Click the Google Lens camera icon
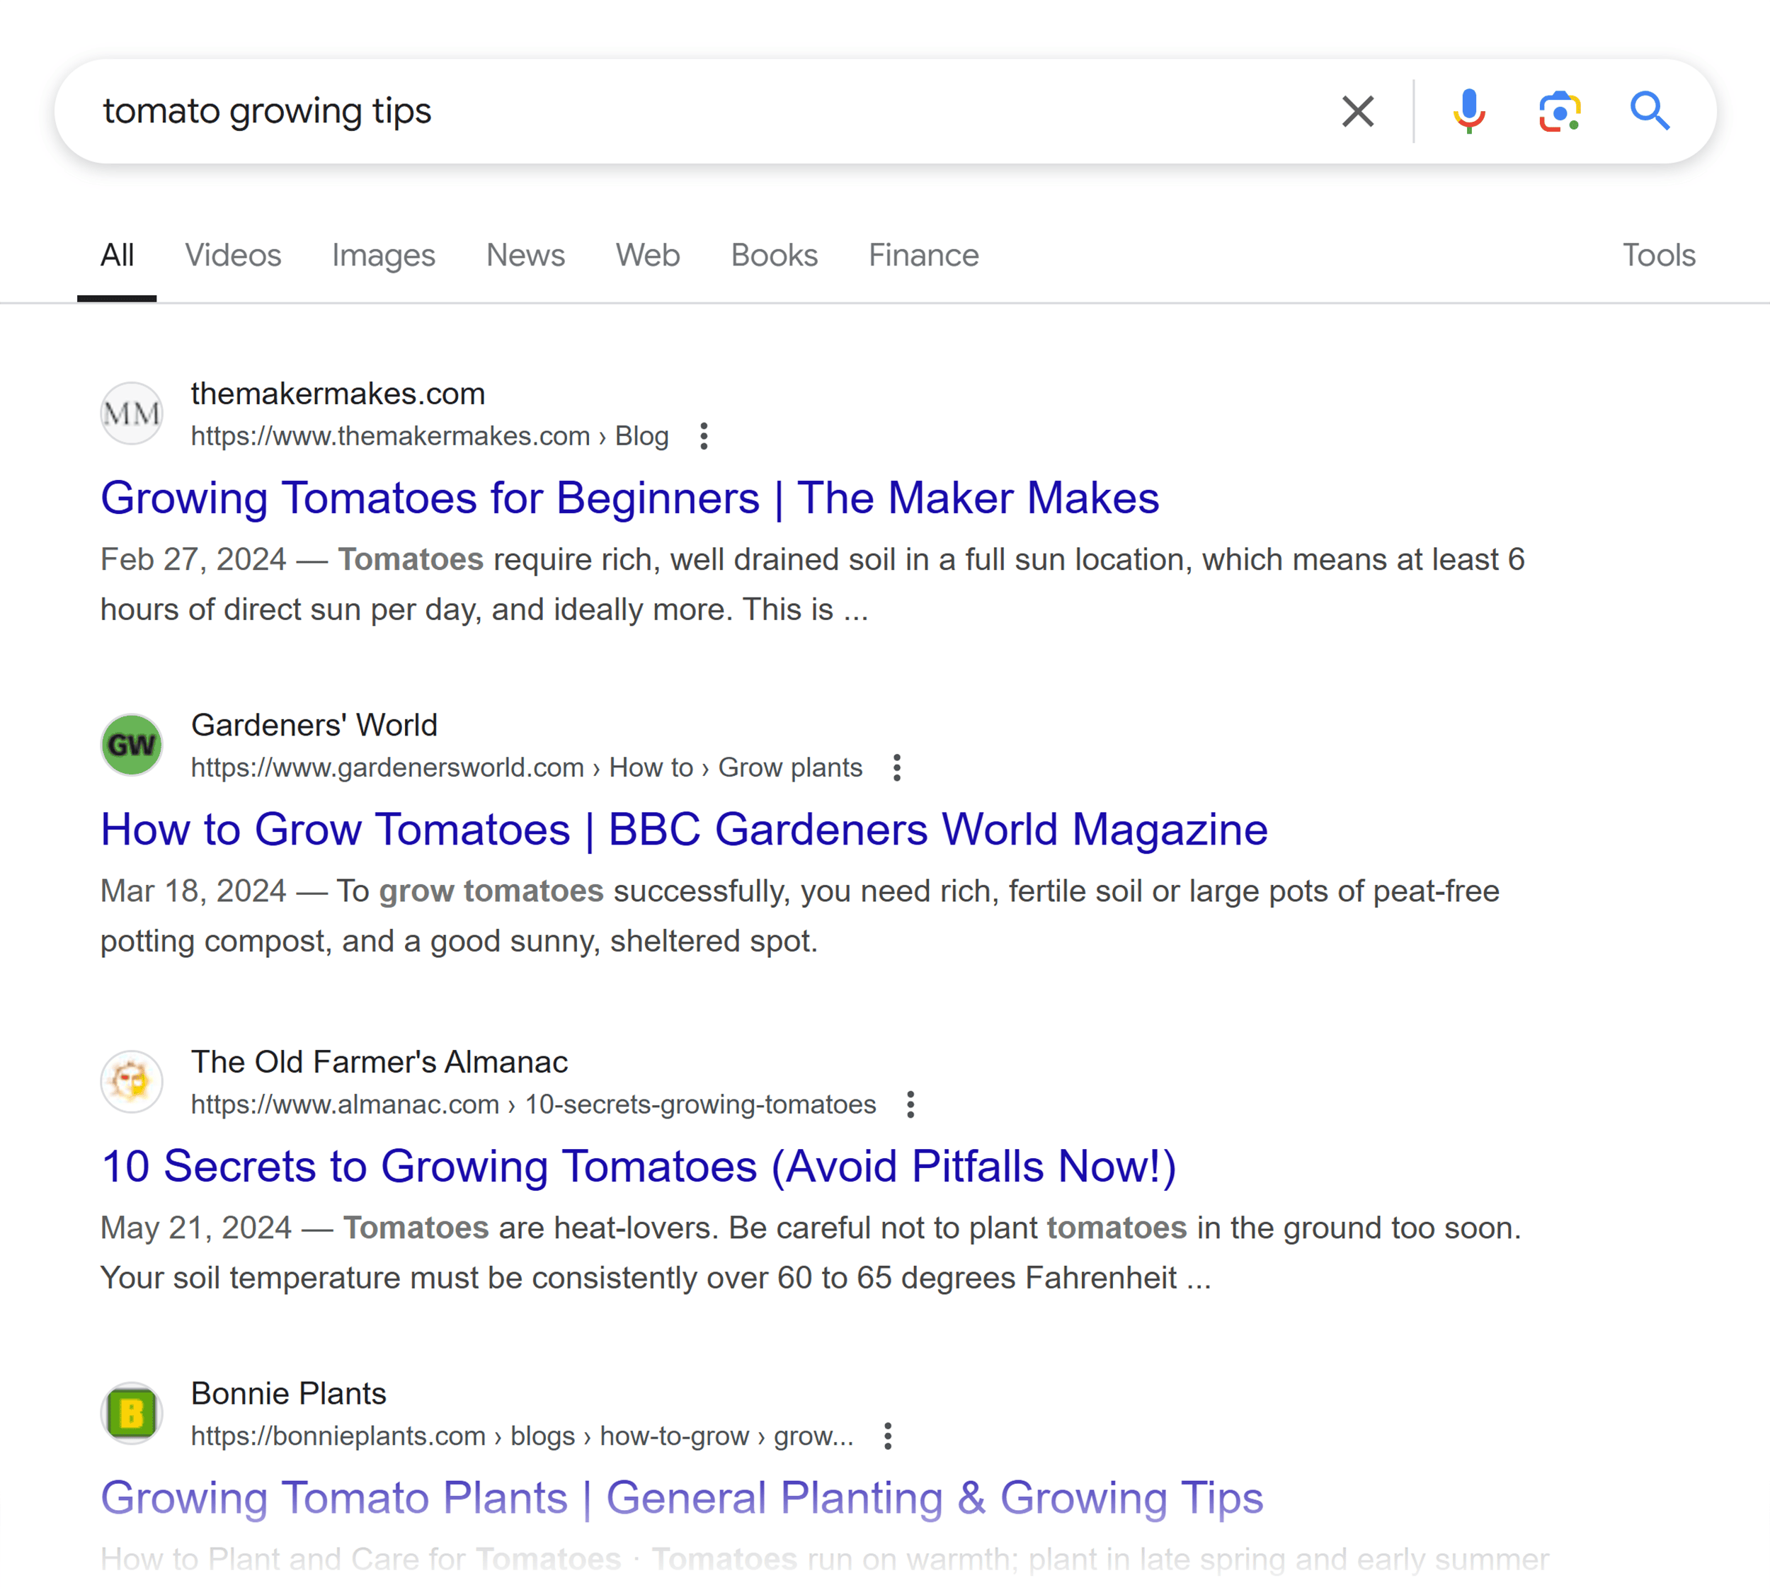Screen dimensions: 1770x1595 click(x=1560, y=109)
